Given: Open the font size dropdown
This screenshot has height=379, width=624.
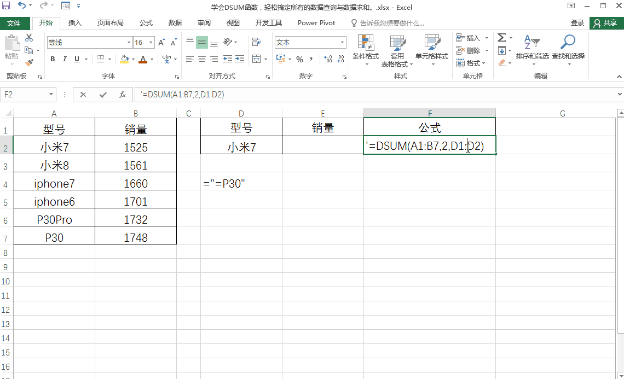Looking at the screenshot, I should (x=151, y=43).
